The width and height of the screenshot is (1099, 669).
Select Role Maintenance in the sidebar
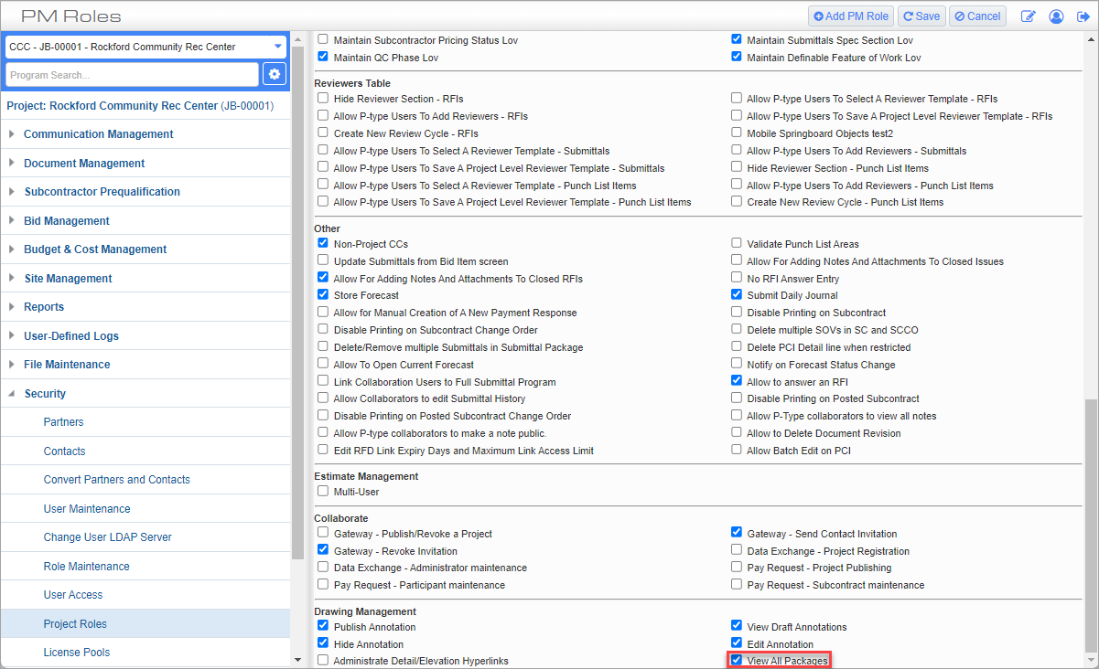click(x=86, y=567)
